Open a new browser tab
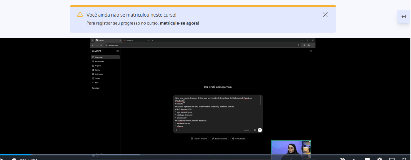Screen dimensions: 411x160 [x=152, y=40]
